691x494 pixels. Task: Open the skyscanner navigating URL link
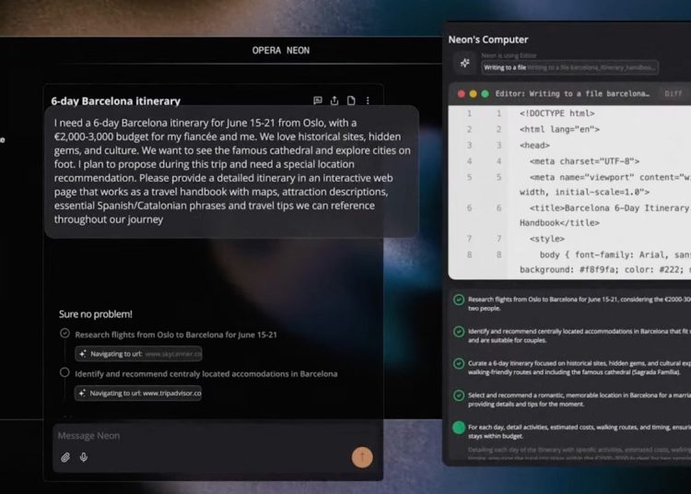tap(172, 353)
